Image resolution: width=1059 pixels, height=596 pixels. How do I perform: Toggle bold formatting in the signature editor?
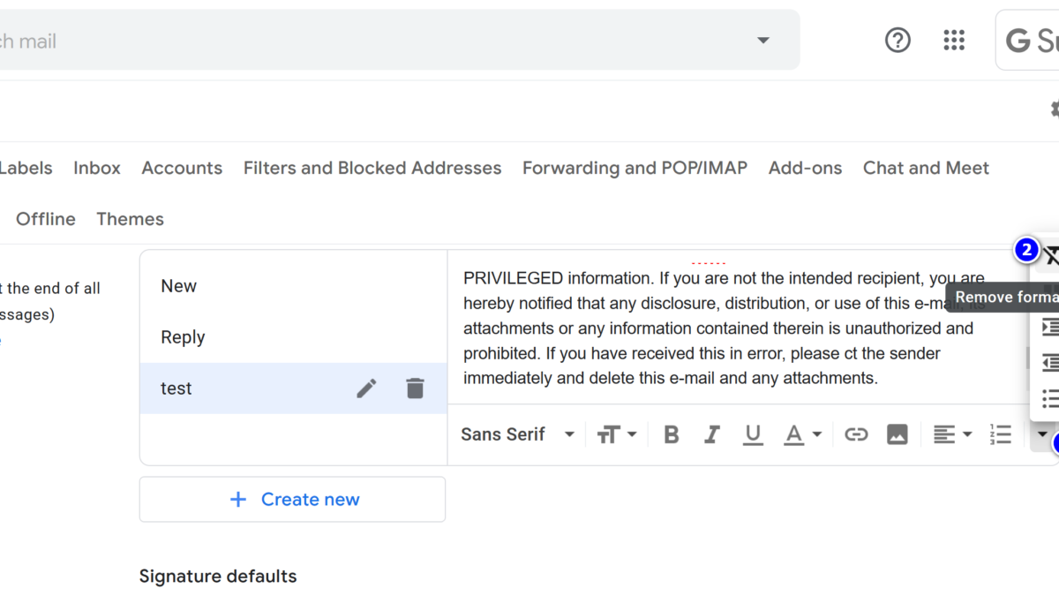click(671, 434)
